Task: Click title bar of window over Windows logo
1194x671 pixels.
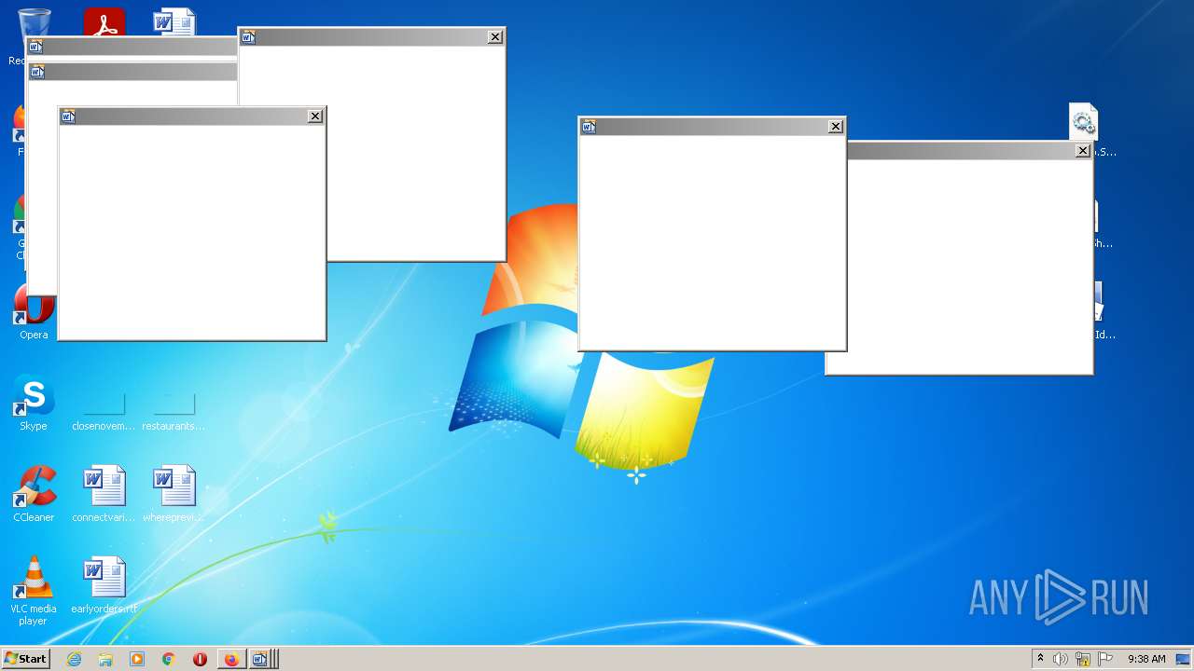Action: click(712, 127)
